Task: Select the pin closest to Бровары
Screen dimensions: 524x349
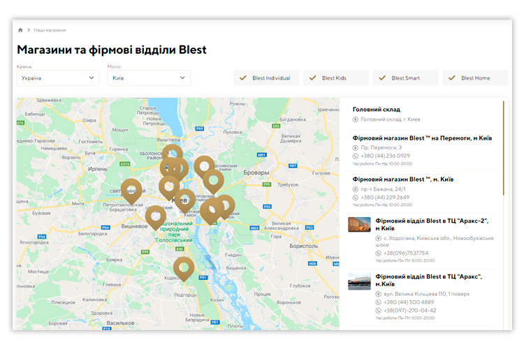Action: [x=214, y=181]
